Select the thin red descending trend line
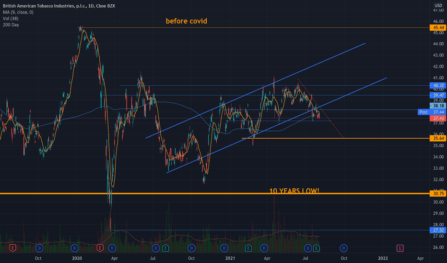Screen dimensions: 447x263 (320, 108)
